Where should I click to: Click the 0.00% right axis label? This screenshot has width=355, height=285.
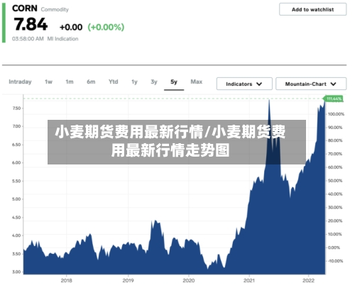coord(334,247)
